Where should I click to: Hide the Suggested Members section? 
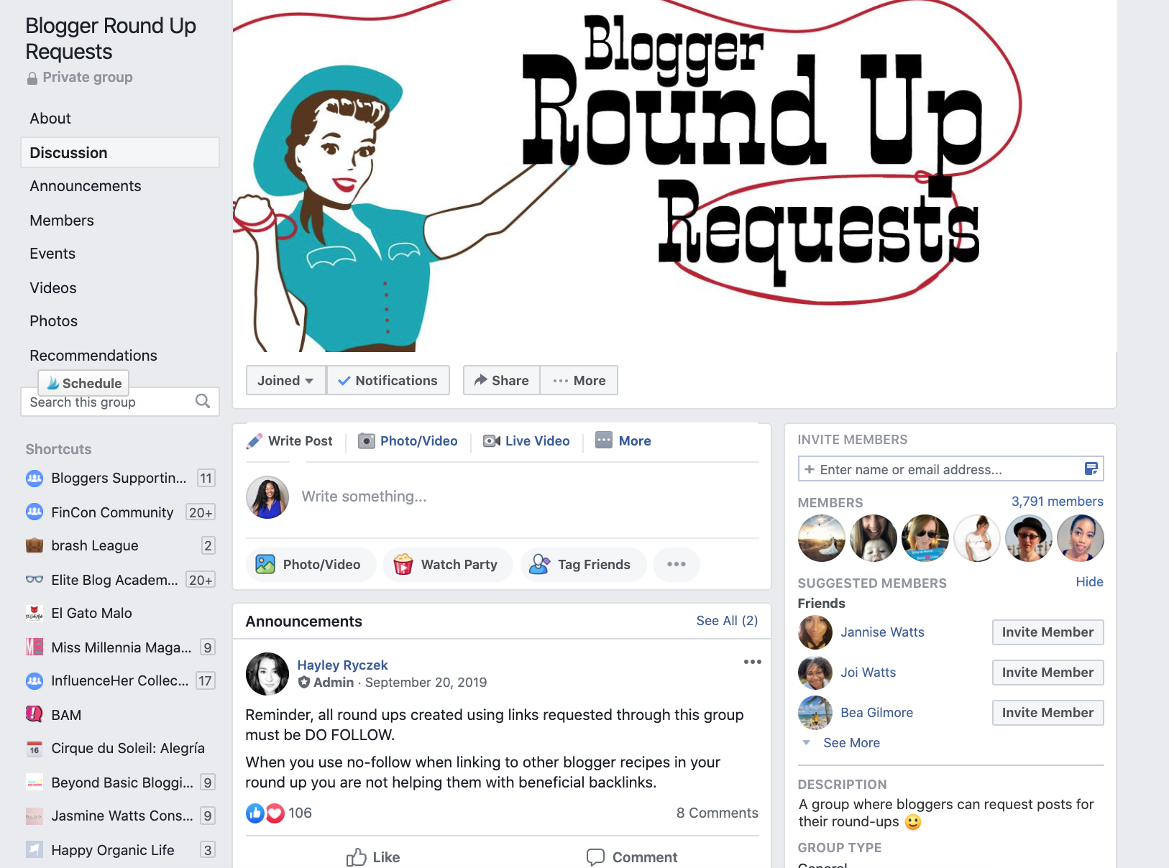click(1089, 582)
